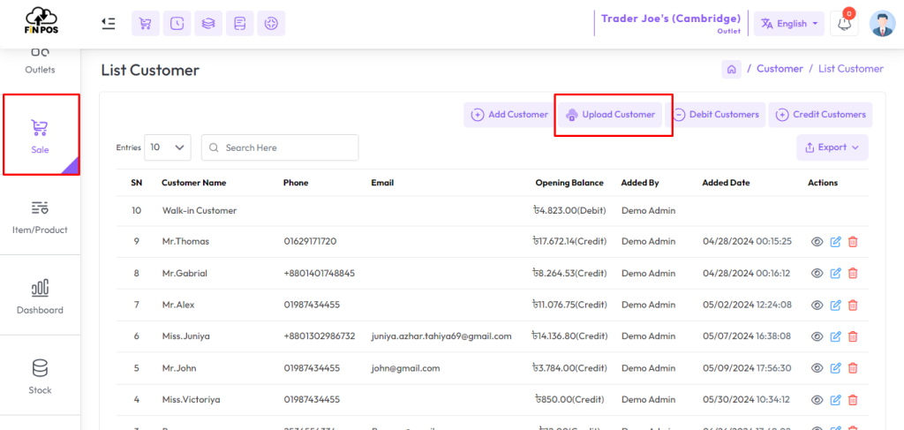Select john@gmail.com email cell
The image size is (904, 430).
pyautogui.click(x=406, y=367)
